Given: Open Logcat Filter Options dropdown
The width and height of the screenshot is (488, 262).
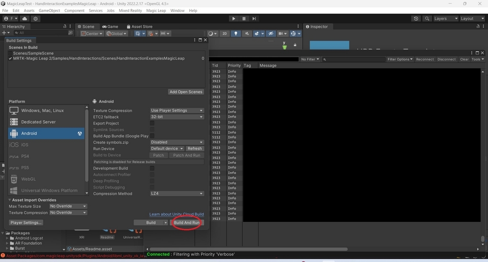Looking at the screenshot, I should pyautogui.click(x=400, y=59).
